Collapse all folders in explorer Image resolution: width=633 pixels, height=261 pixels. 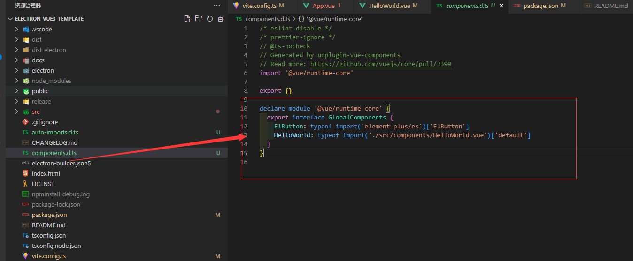coord(221,19)
